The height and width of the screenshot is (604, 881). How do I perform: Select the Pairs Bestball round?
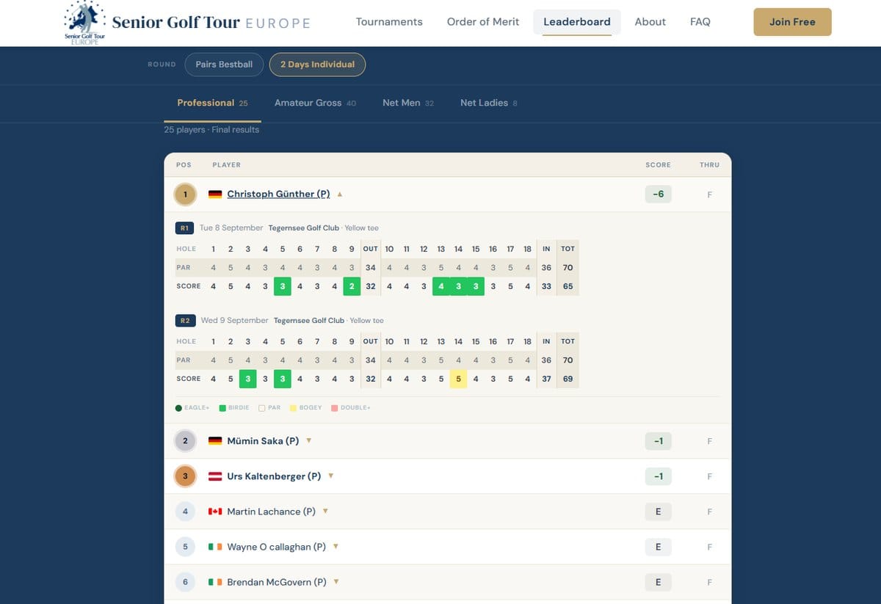224,65
